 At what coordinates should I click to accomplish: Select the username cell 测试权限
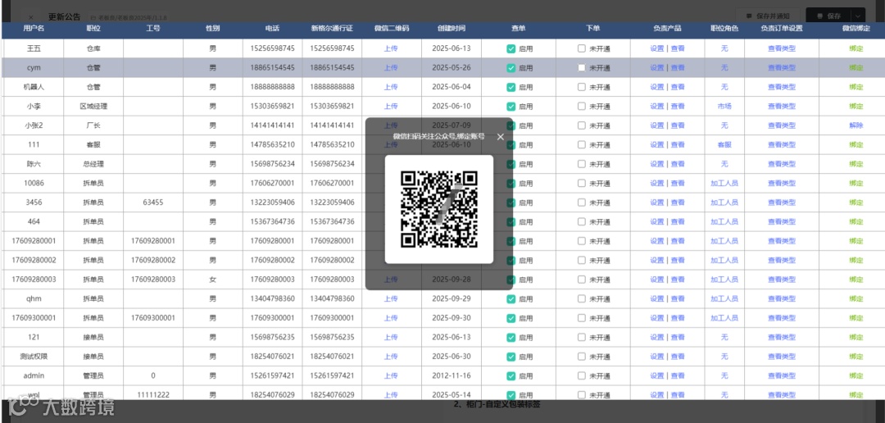pyautogui.click(x=34, y=357)
